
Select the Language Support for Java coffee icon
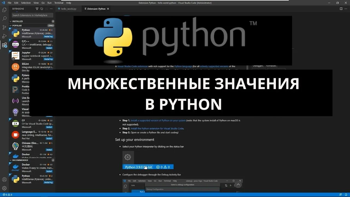tap(16, 135)
